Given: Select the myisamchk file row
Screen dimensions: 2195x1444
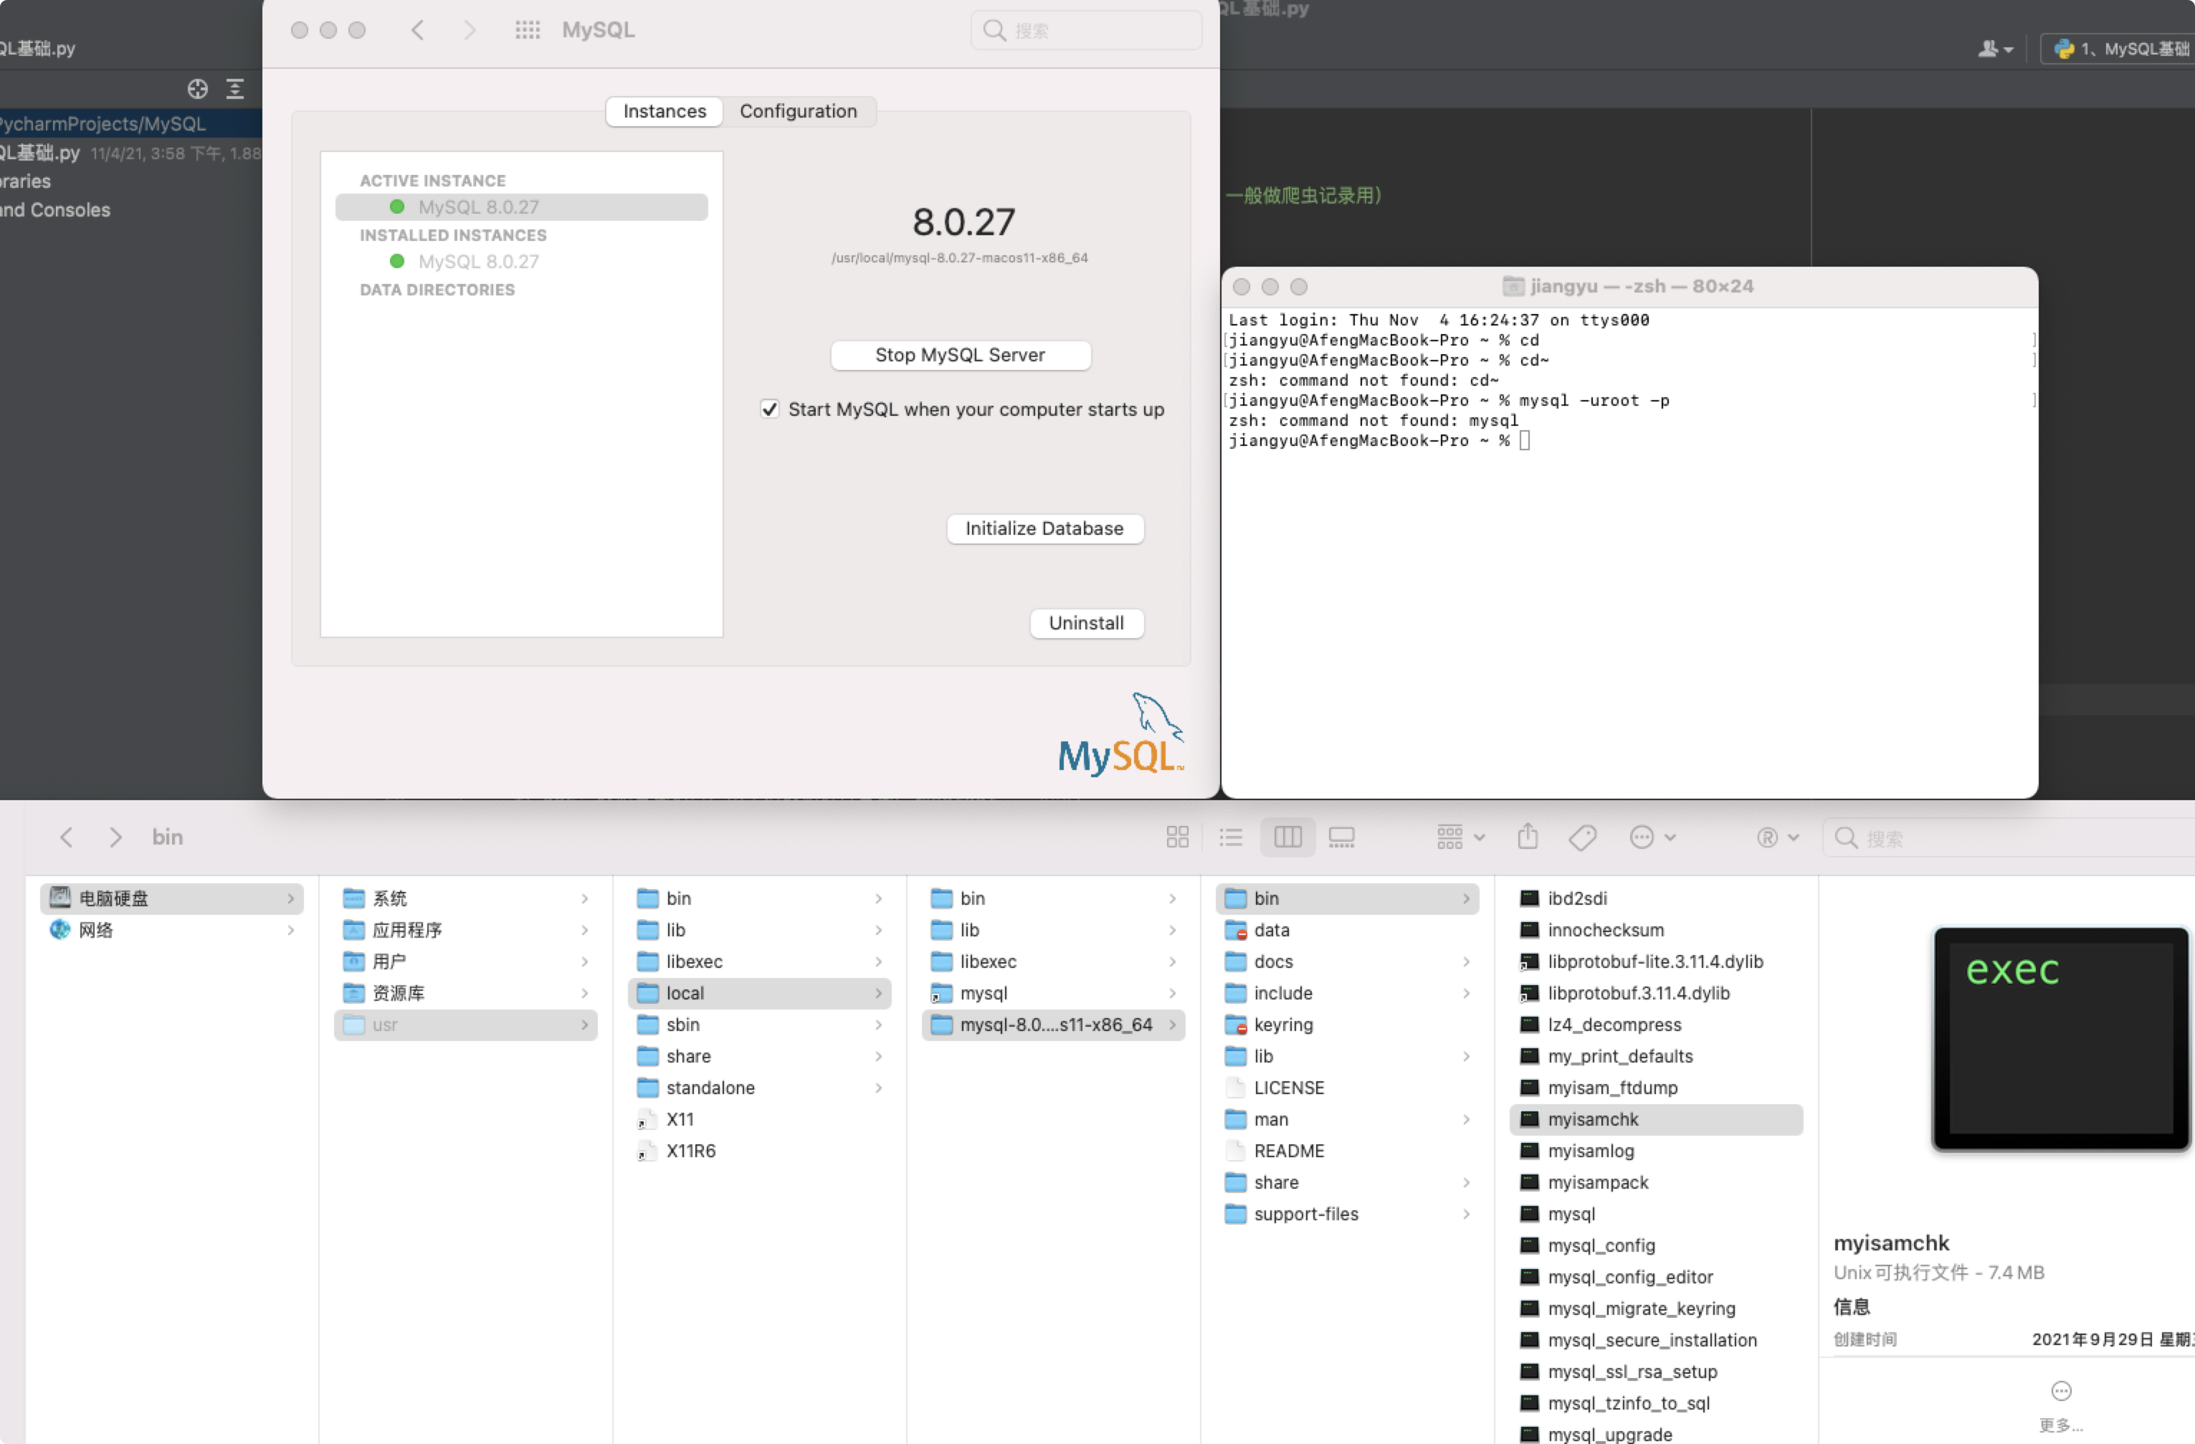Looking at the screenshot, I should point(1657,1118).
